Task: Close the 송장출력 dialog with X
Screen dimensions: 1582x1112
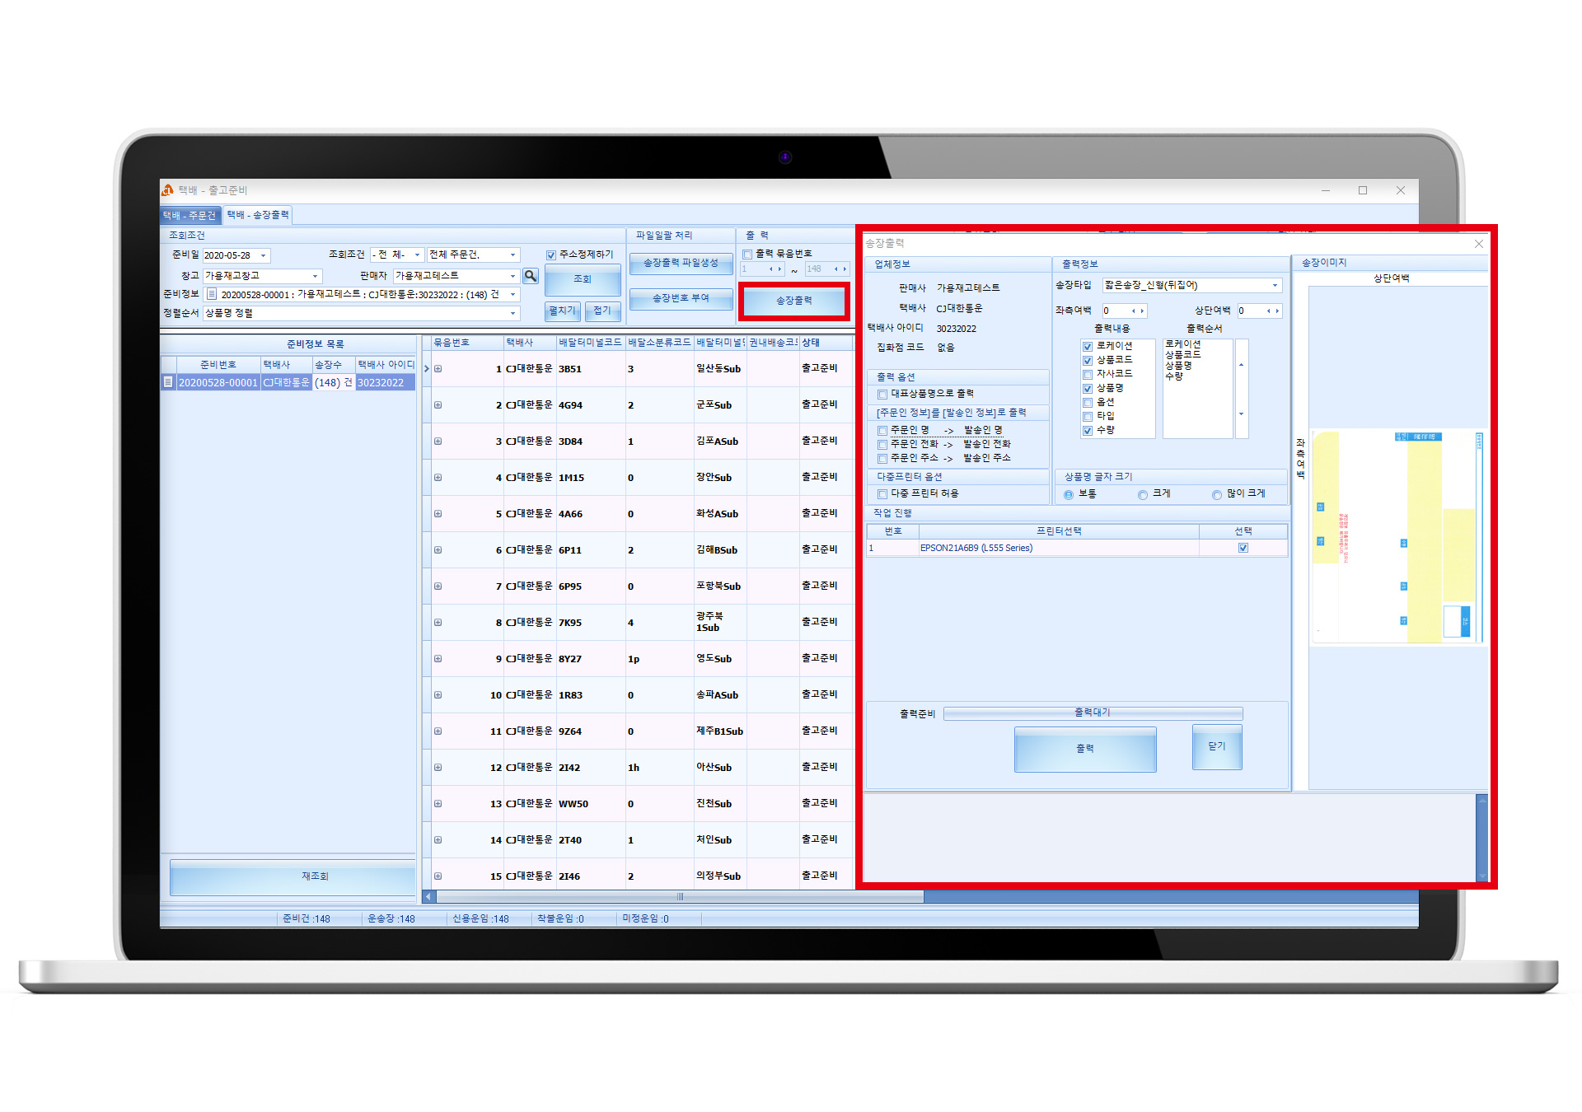Action: [x=1478, y=244]
